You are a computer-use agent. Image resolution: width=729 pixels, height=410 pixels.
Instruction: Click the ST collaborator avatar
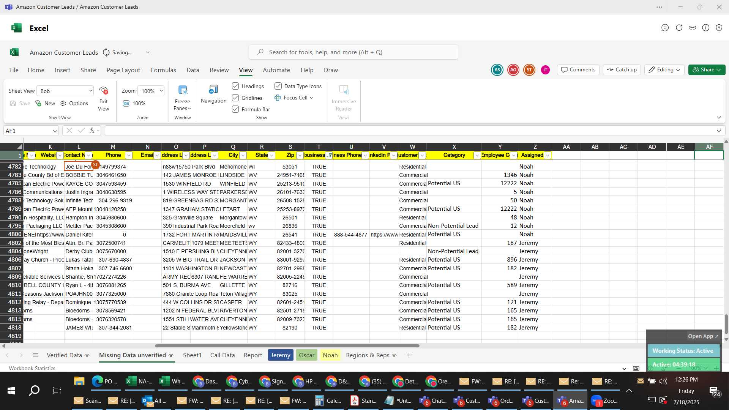[x=529, y=70]
